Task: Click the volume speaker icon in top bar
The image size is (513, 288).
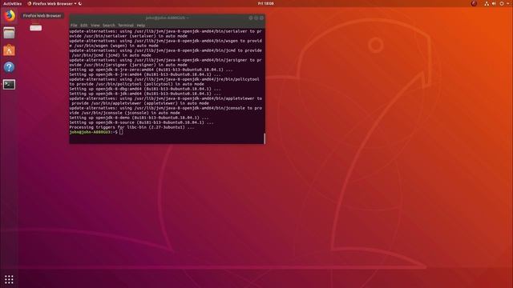Action: click(x=494, y=3)
